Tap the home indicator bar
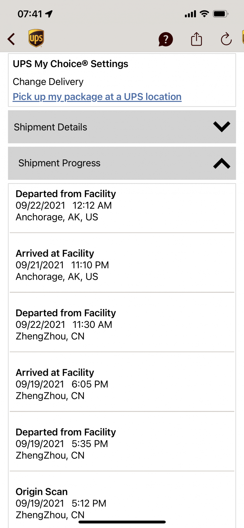 [x=122, y=522]
